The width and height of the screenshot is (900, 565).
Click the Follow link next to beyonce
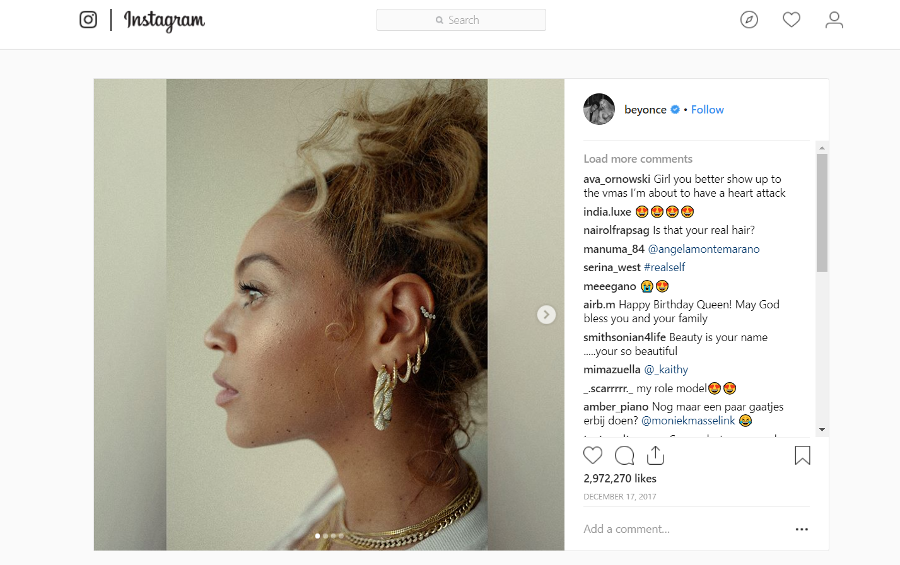707,110
